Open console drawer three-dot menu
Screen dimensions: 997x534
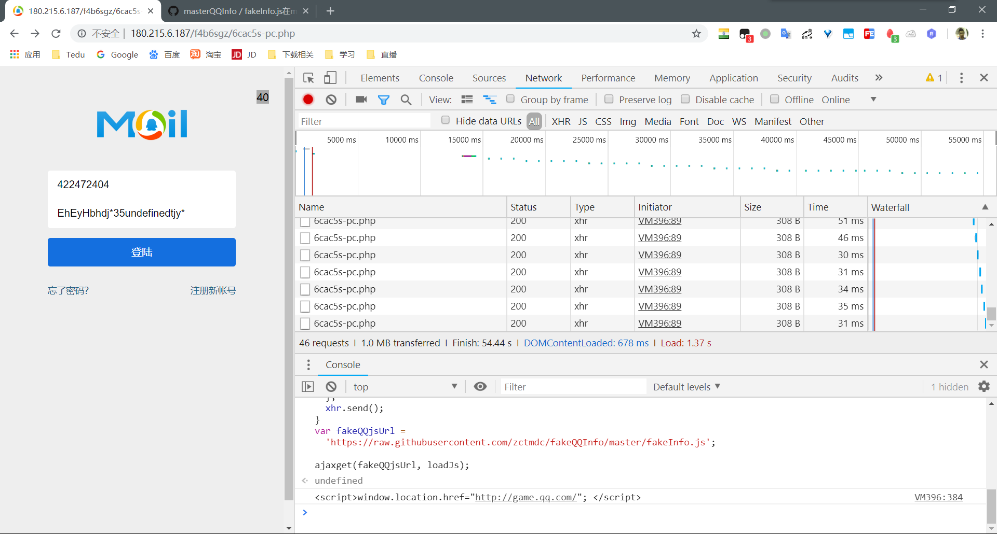[308, 365]
